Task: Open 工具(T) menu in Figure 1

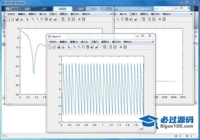Action: click(x=53, y=14)
